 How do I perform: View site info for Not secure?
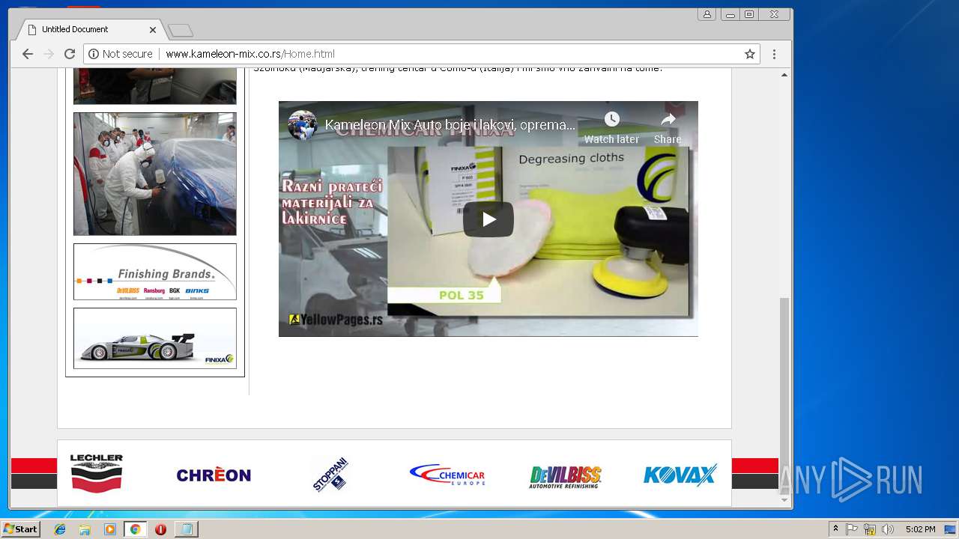[121, 54]
